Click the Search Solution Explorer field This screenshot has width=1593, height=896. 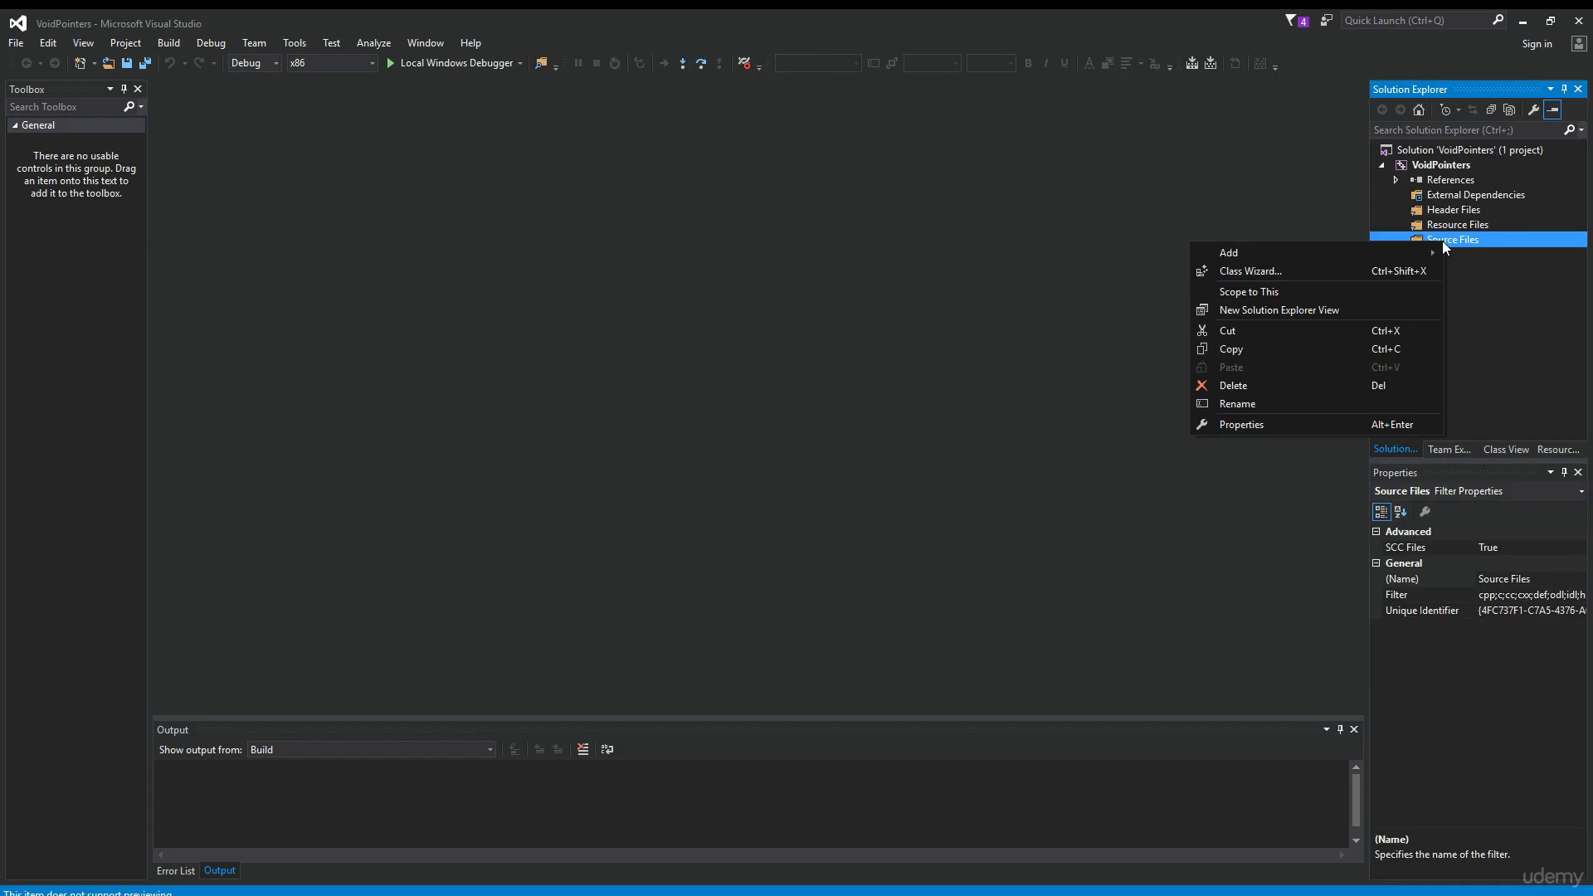[x=1466, y=130]
